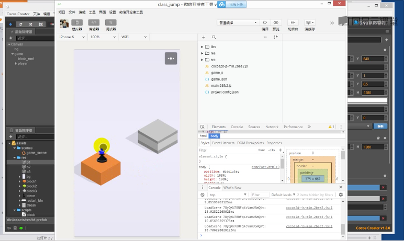The height and width of the screenshot is (241, 404).
Task: Open cocos2d-js-min.2bee2.js file
Action: coord(229,66)
